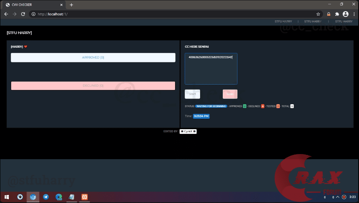Open Telegram from the taskbar

46,197
